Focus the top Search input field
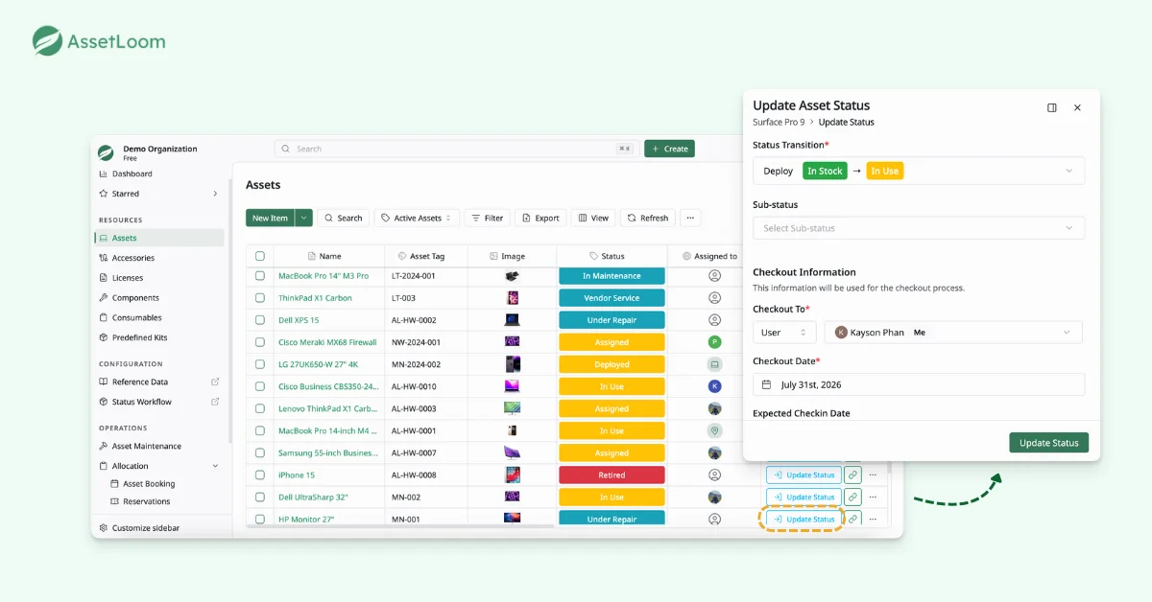Screen dimensions: 1152x602 pyautogui.click(x=455, y=149)
